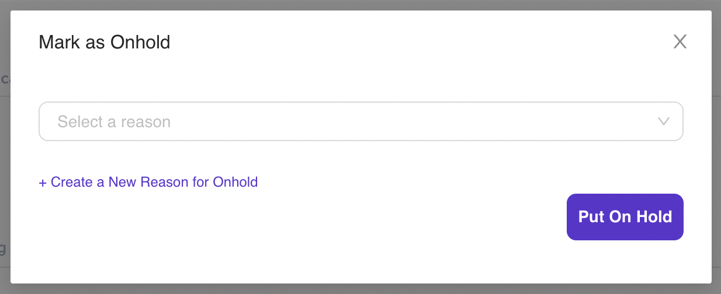Click the Put On Hold button
Image resolution: width=721 pixels, height=294 pixels.
click(625, 217)
